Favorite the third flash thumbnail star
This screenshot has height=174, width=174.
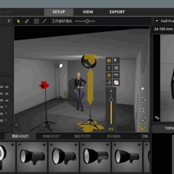76,145
